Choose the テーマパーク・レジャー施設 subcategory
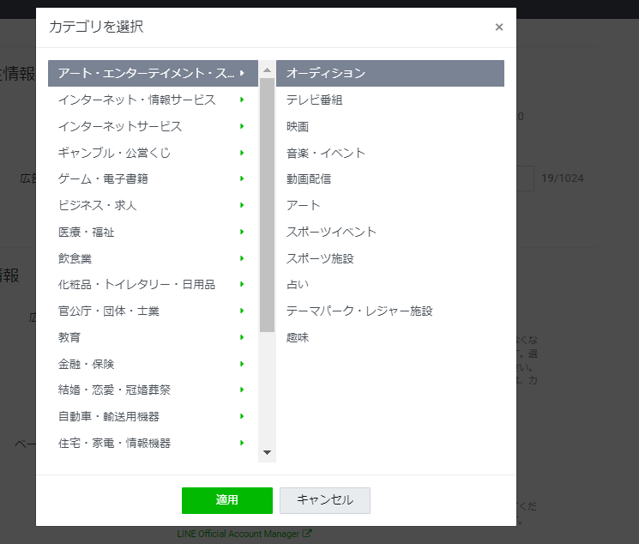Screen dimensions: 639x544 [x=359, y=311]
